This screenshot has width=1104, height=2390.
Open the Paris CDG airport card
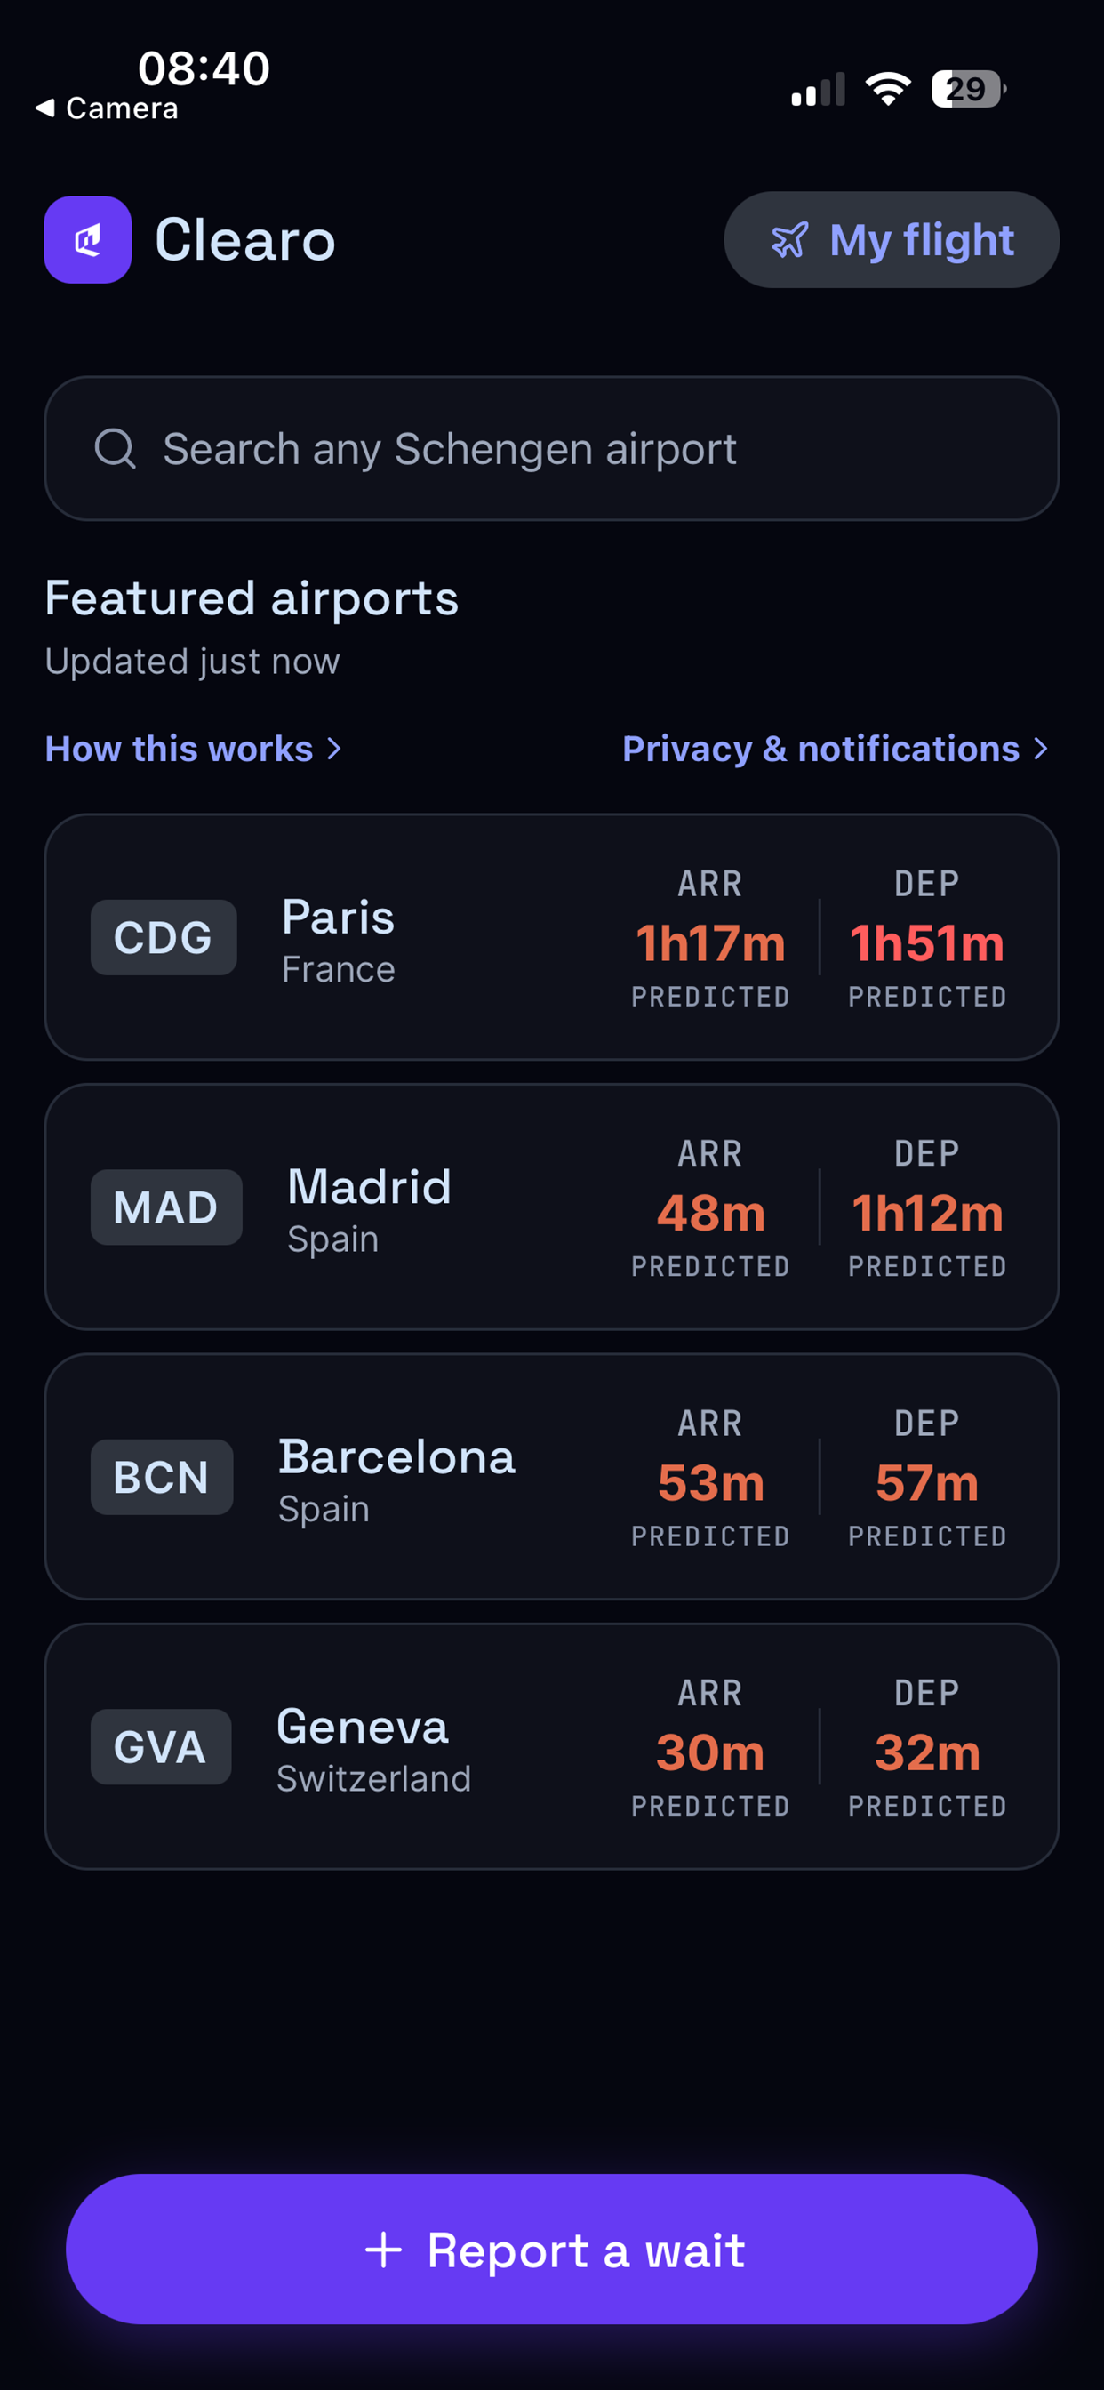tap(552, 937)
